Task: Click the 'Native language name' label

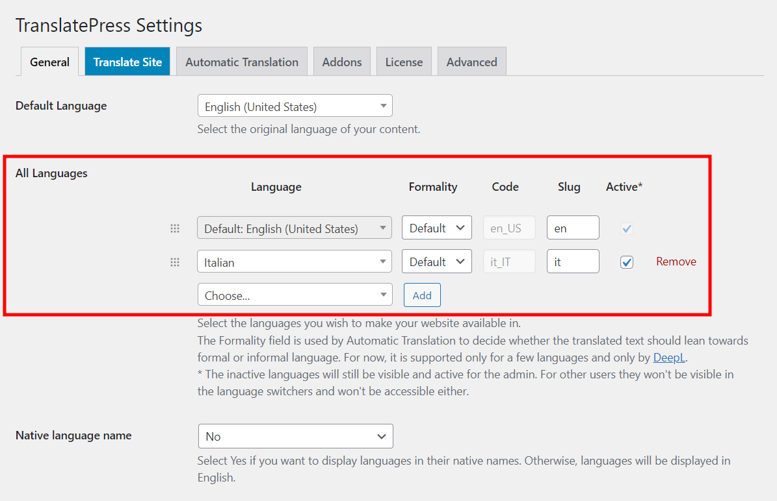Action: click(73, 435)
